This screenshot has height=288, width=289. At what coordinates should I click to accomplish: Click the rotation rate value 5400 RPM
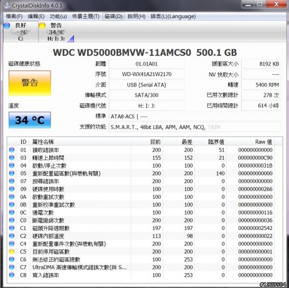coord(261,85)
